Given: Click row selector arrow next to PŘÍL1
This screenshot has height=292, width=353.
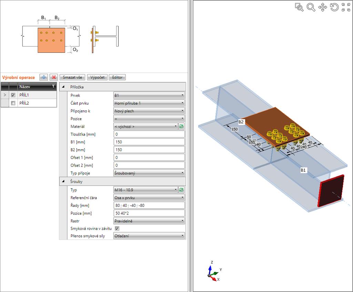Looking at the screenshot, I should tap(5, 95).
